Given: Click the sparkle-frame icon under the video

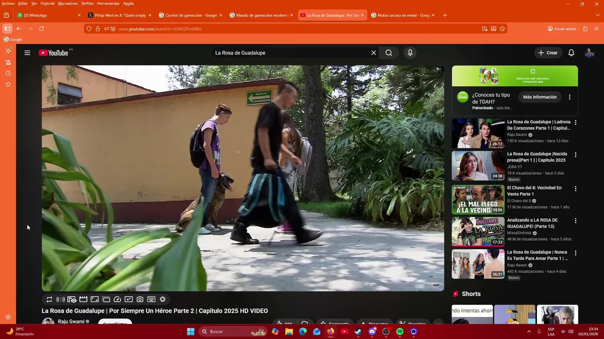Looking at the screenshot, I should click(x=128, y=299).
